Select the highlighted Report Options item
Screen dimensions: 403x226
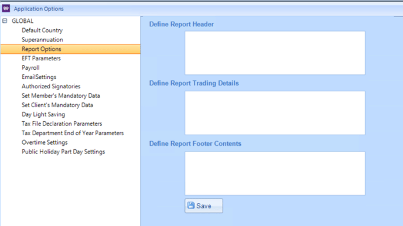(70, 49)
